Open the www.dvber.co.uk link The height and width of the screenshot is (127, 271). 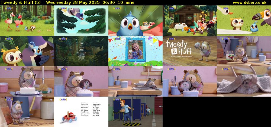[x=249, y=3]
